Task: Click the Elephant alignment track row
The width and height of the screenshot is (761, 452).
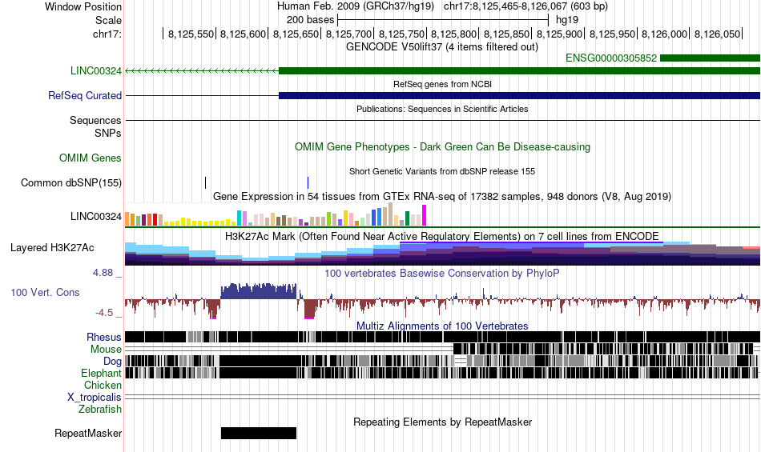Action: [443, 373]
